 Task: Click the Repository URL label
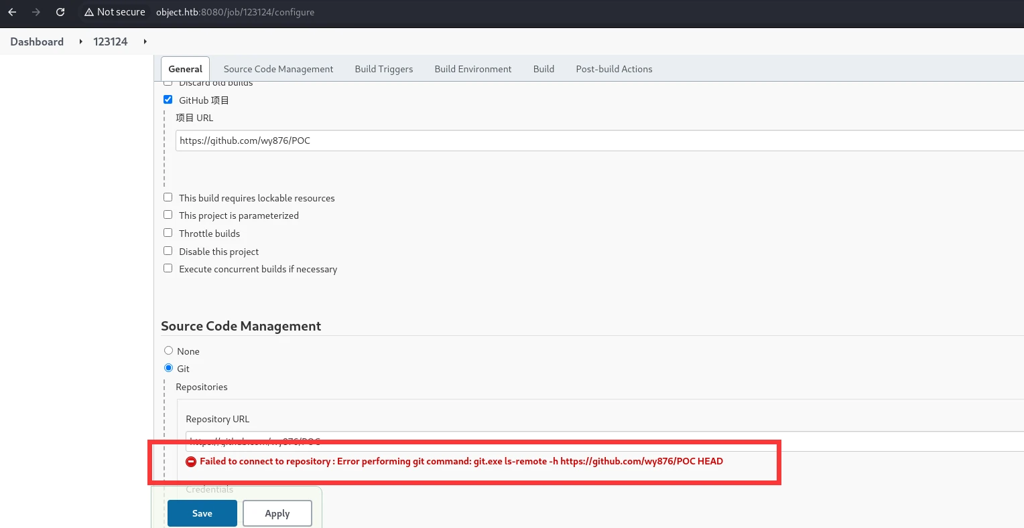click(x=218, y=419)
